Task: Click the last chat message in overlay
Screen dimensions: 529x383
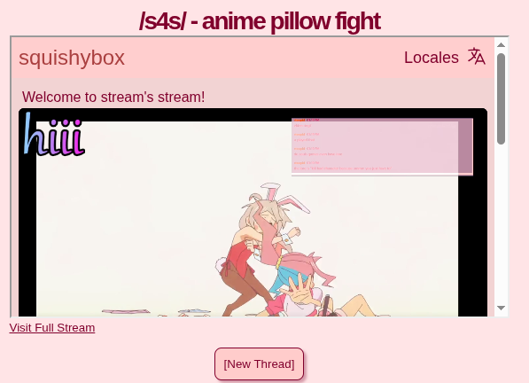Action: click(342, 166)
